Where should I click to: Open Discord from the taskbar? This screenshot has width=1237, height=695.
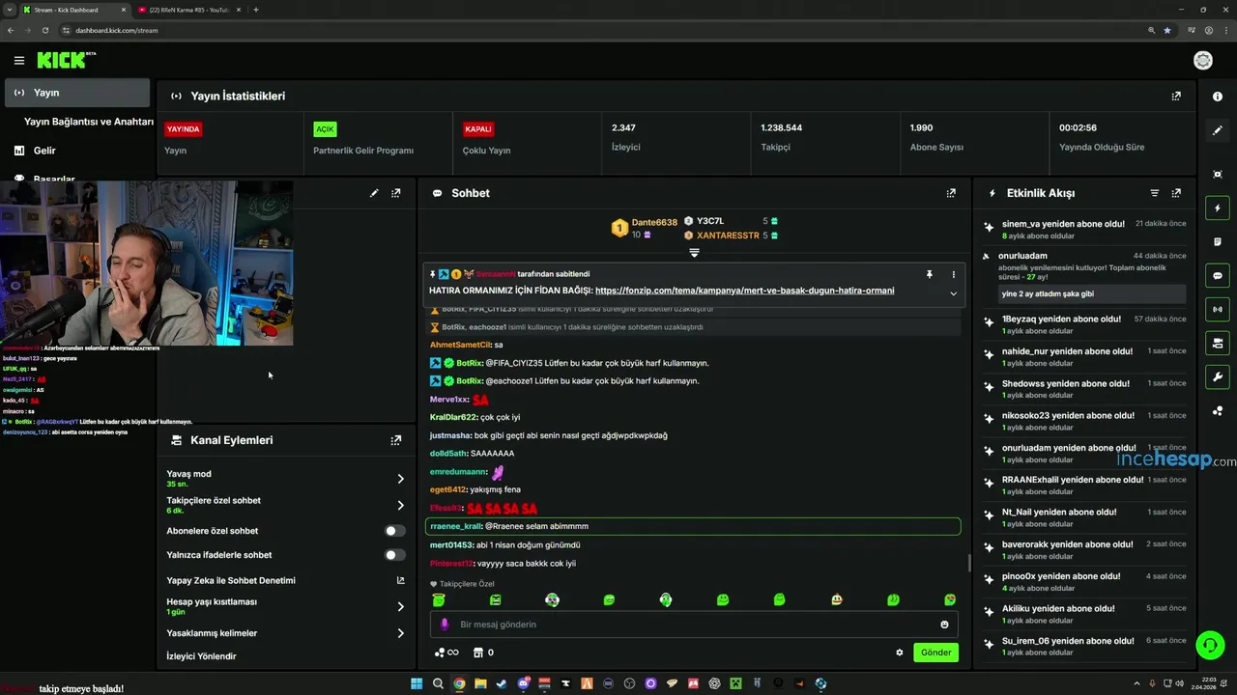coord(524,683)
